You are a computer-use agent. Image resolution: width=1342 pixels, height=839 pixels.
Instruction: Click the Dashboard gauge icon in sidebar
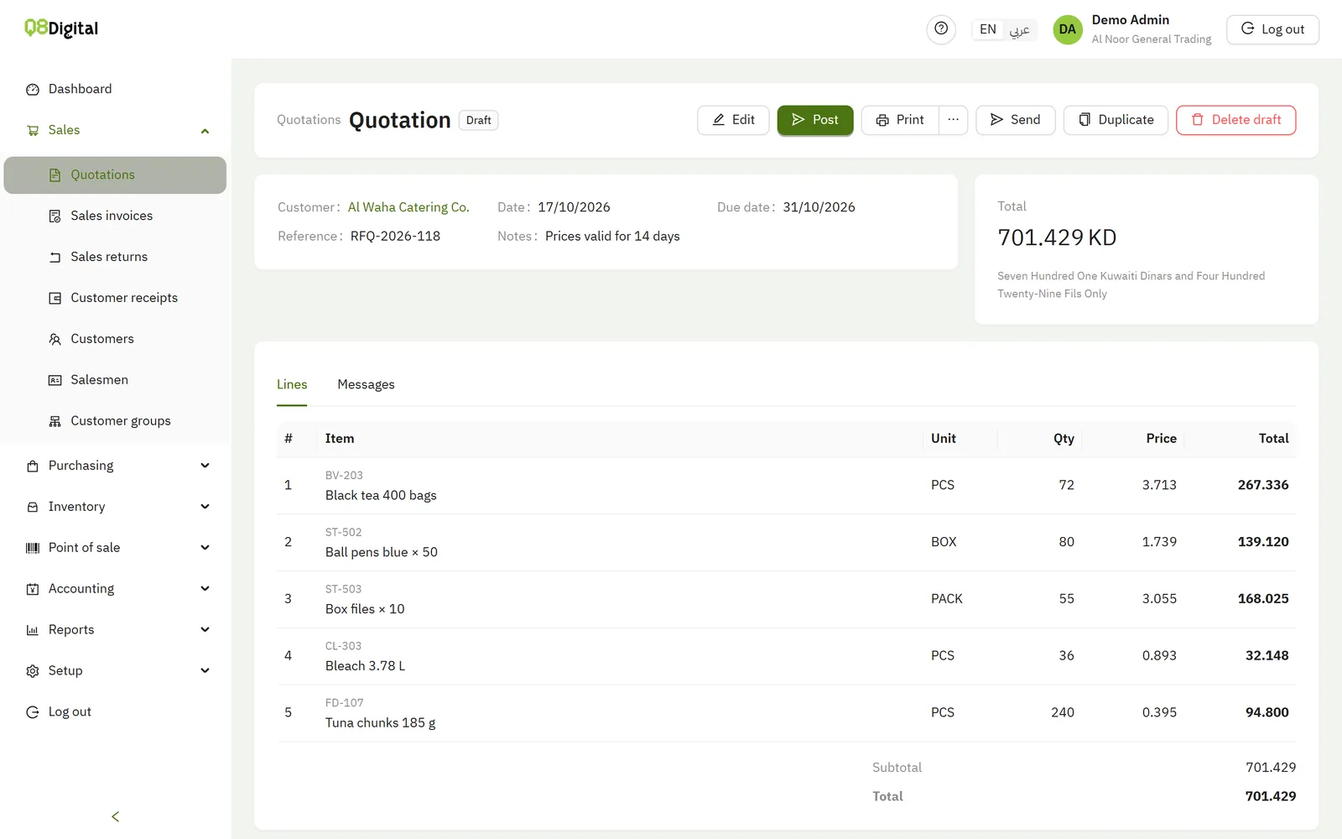coord(33,90)
